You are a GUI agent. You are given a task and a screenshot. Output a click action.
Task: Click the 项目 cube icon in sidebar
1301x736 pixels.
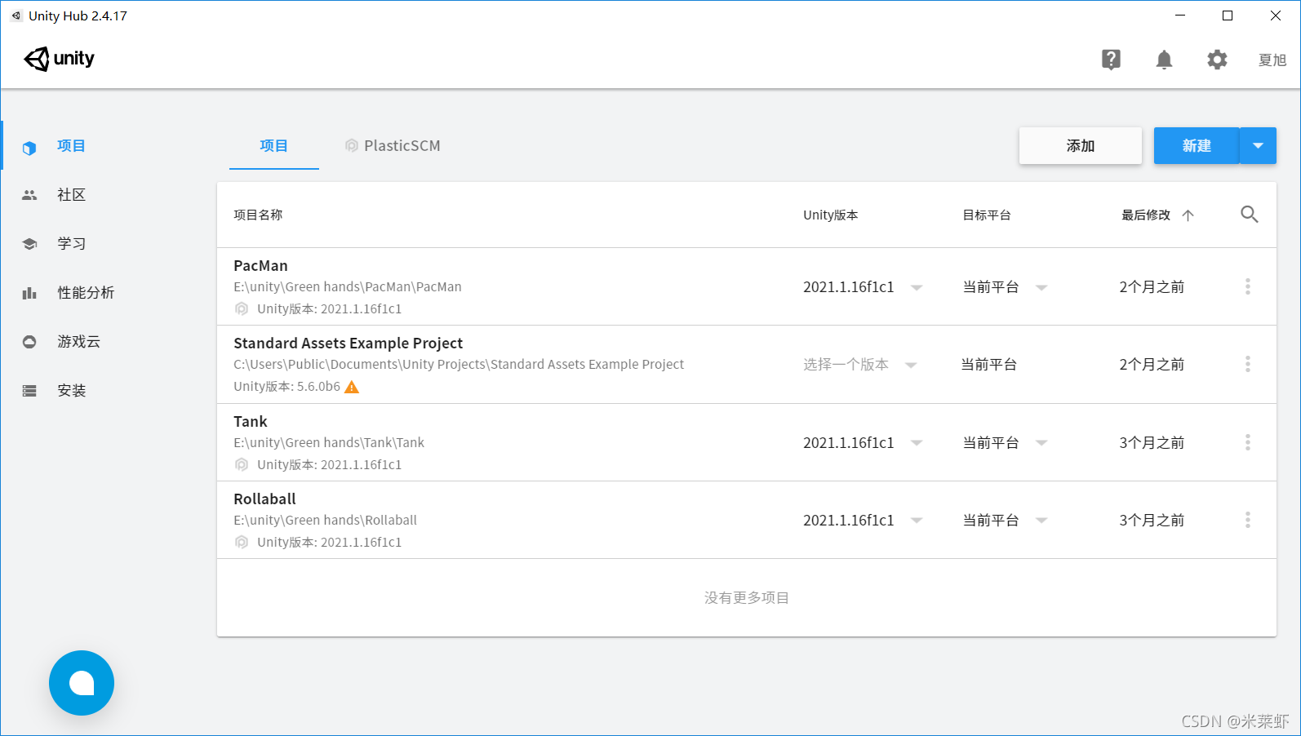coord(29,148)
